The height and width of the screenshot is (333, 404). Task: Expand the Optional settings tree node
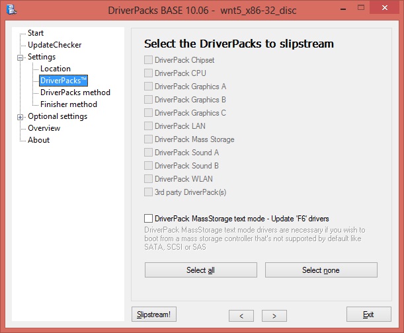click(x=20, y=117)
